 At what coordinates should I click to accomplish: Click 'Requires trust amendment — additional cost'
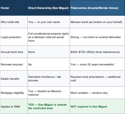tap(96, 79)
